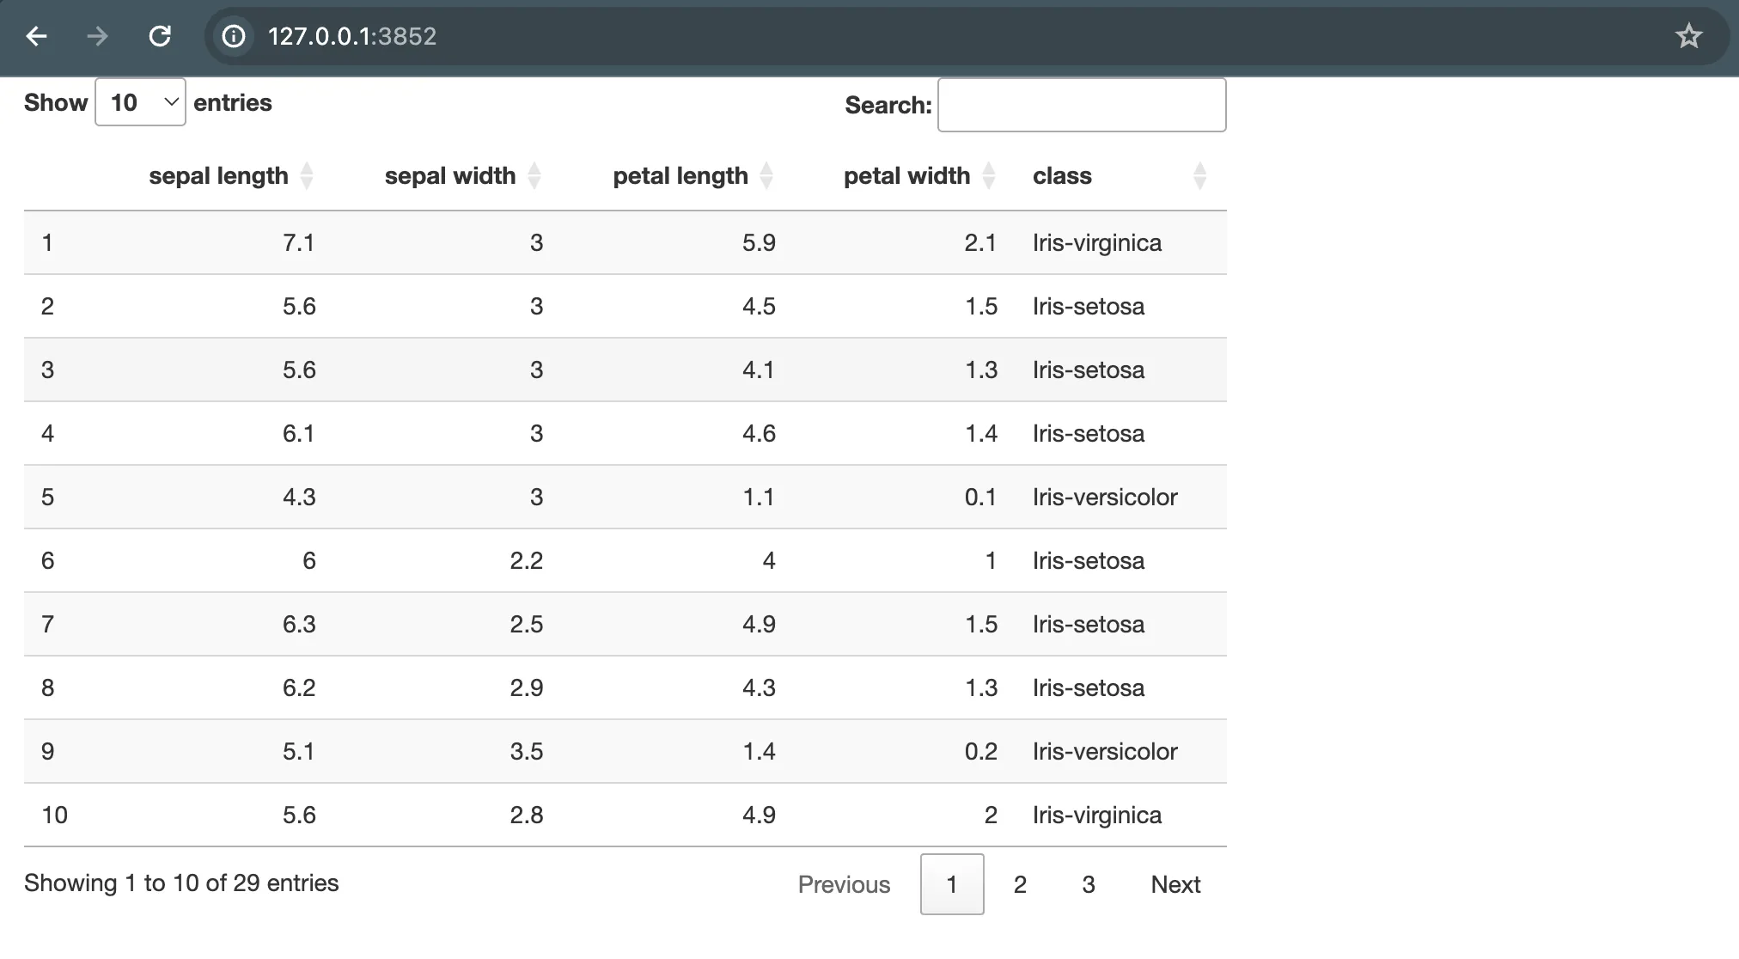Reload the page with refresh icon
The height and width of the screenshot is (959, 1739).
click(160, 36)
